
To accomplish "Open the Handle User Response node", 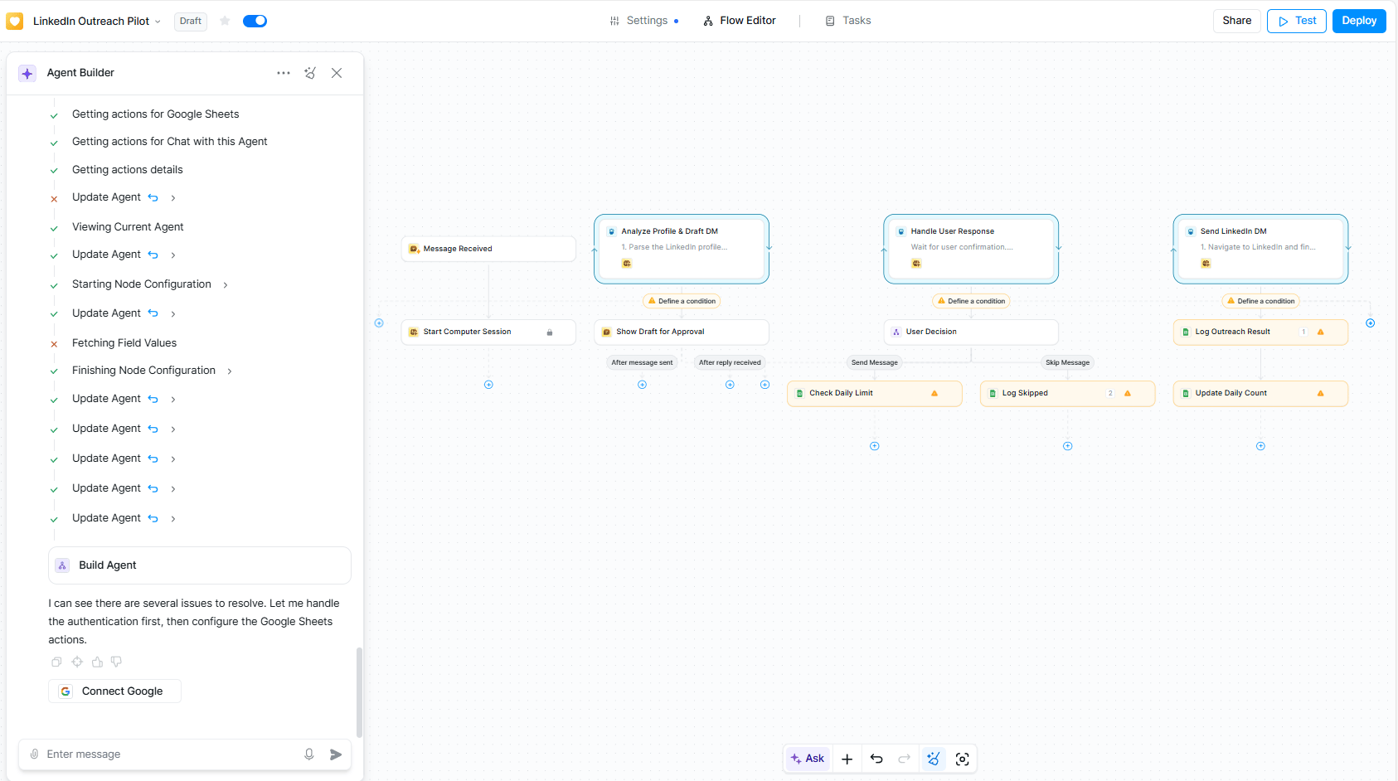I will pyautogui.click(x=971, y=249).
